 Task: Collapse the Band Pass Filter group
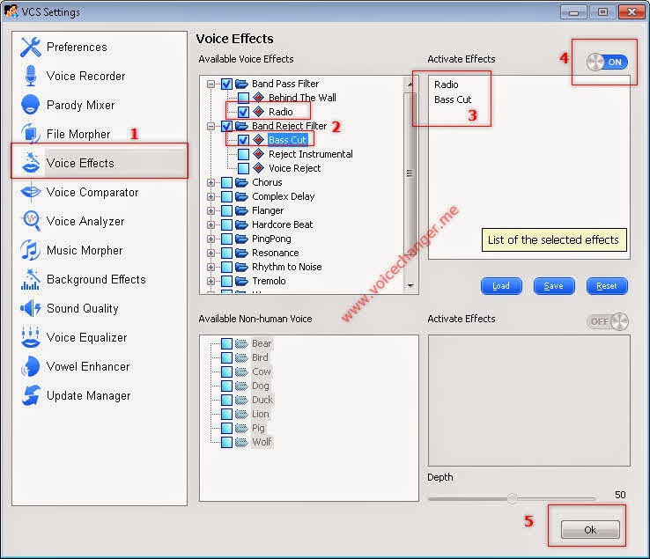coord(211,84)
